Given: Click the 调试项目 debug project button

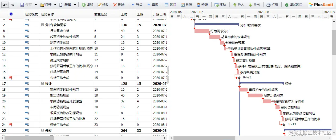Looking at the screenshot, I should pos(293,5).
